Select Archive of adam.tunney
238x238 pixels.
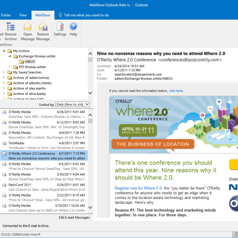[x=29, y=78]
